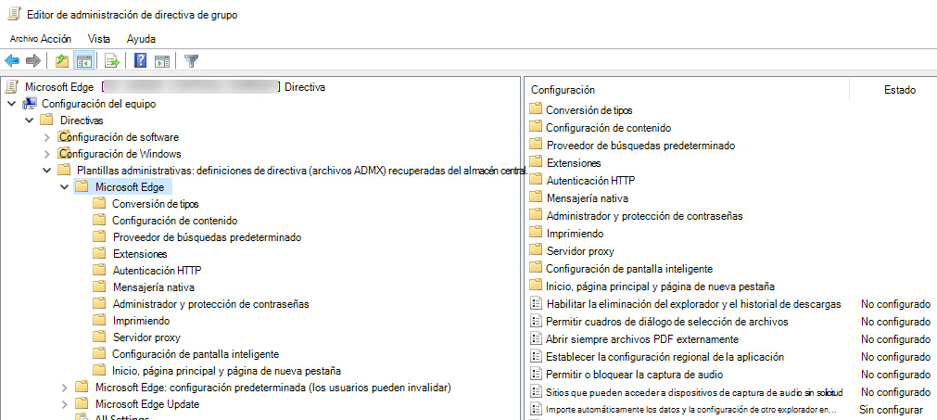Click policy icon for Establecer la configuración regional

(536, 357)
